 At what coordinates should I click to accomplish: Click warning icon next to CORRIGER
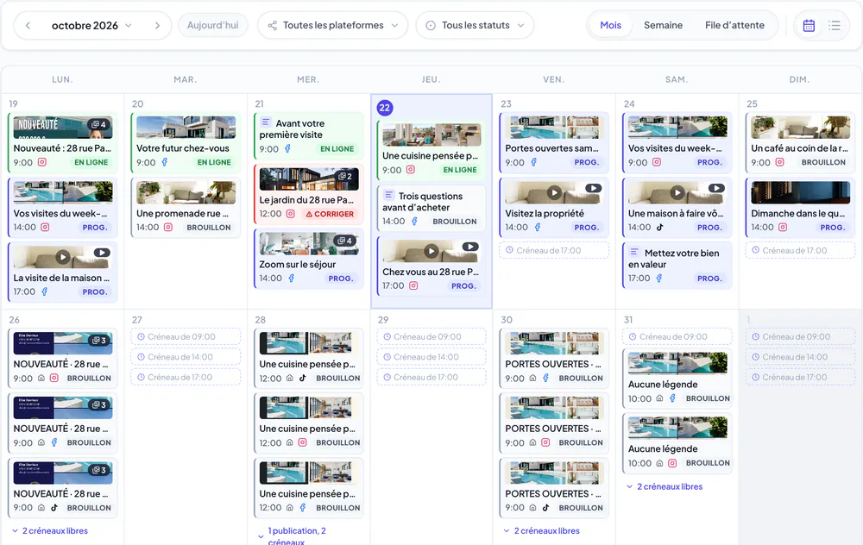(309, 214)
